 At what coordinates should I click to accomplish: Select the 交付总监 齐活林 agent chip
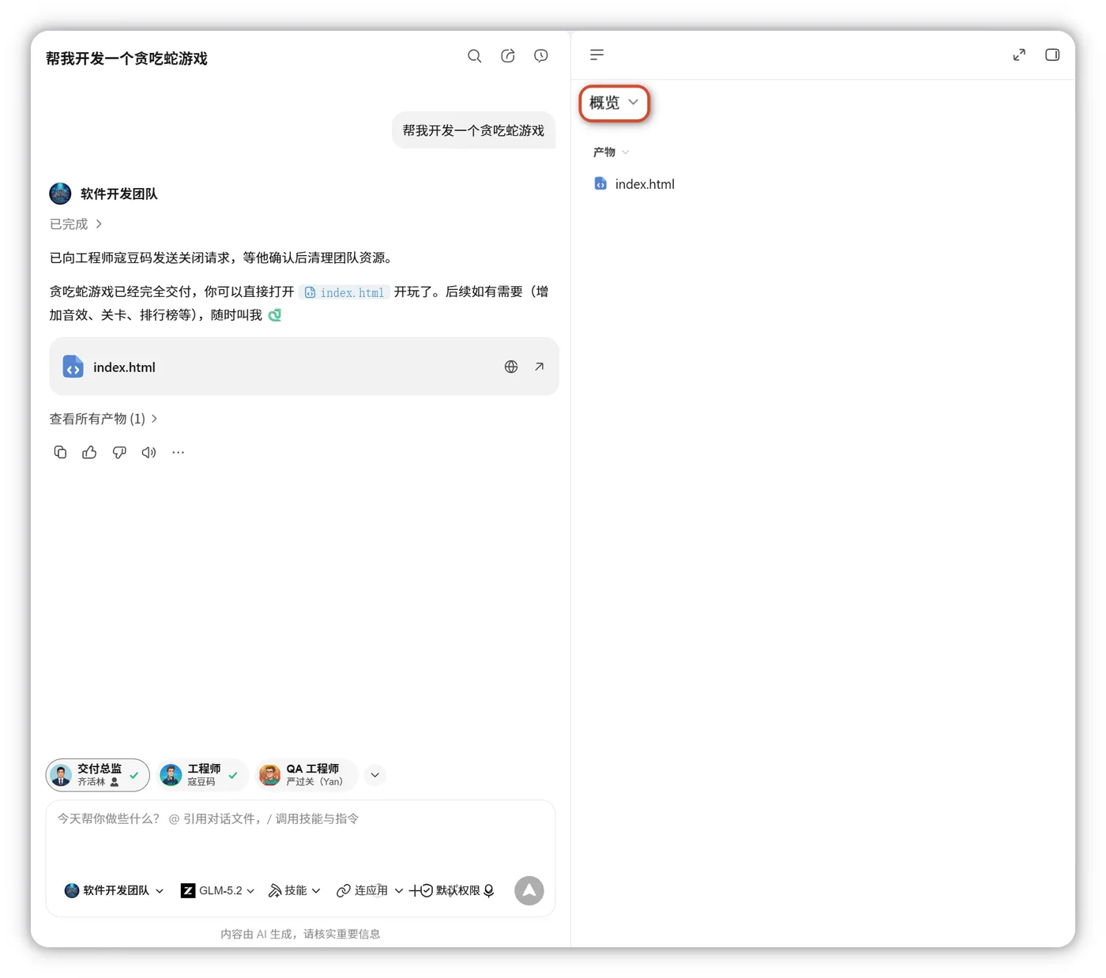(x=98, y=775)
